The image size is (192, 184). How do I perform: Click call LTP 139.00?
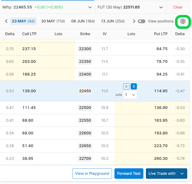click(x=29, y=91)
